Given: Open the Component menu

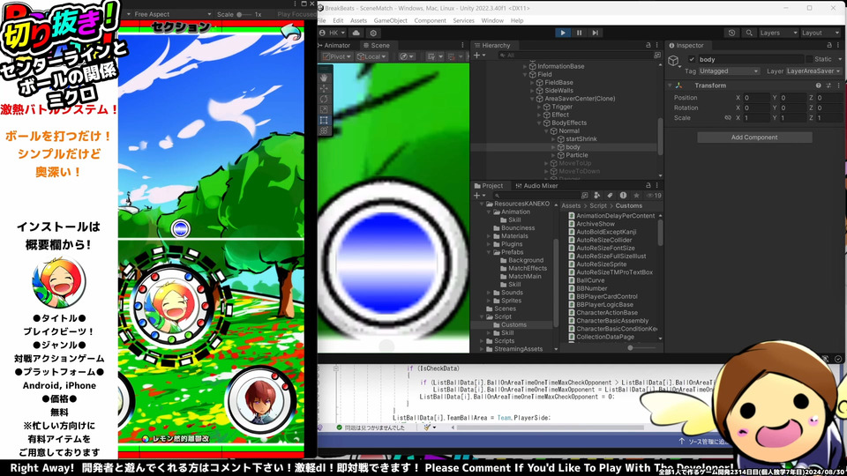Looking at the screenshot, I should (430, 20).
